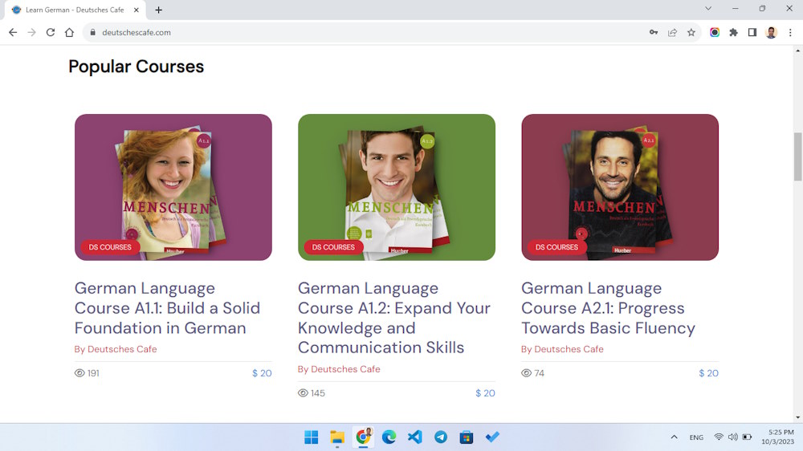This screenshot has width=803, height=451.
Task: Change the ENG input language
Action: click(696, 437)
